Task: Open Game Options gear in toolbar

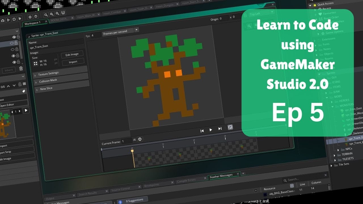Action: [x=30, y=17]
